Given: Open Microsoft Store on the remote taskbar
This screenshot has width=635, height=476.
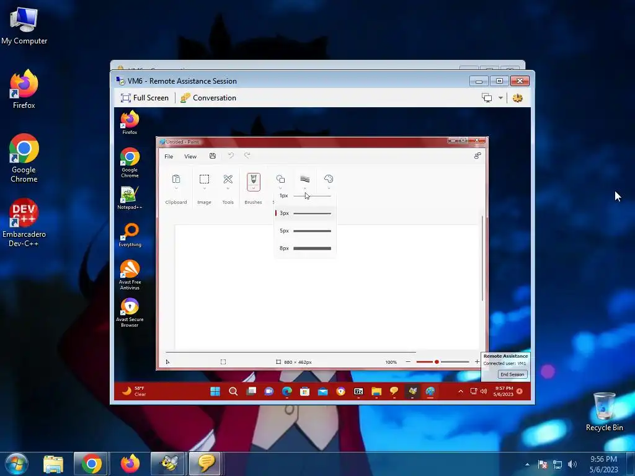Looking at the screenshot, I should pos(304,392).
